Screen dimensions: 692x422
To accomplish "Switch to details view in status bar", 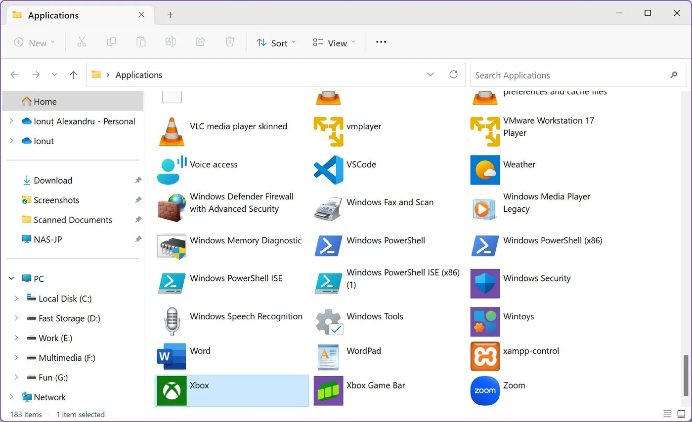I will click(x=667, y=414).
